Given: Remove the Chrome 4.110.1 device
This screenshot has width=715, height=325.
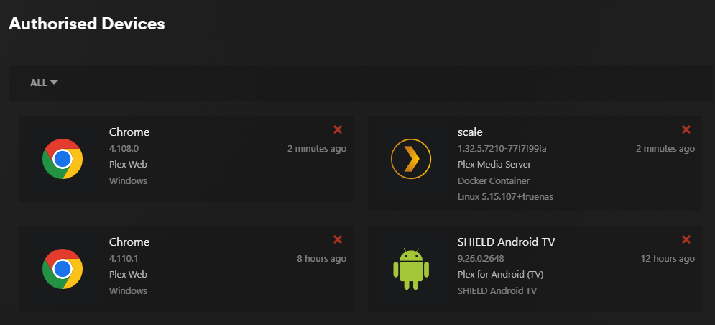Looking at the screenshot, I should (338, 239).
